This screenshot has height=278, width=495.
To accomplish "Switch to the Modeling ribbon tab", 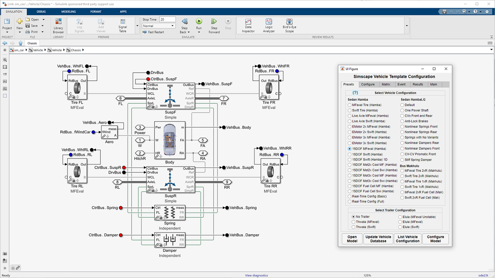I will click(69, 12).
